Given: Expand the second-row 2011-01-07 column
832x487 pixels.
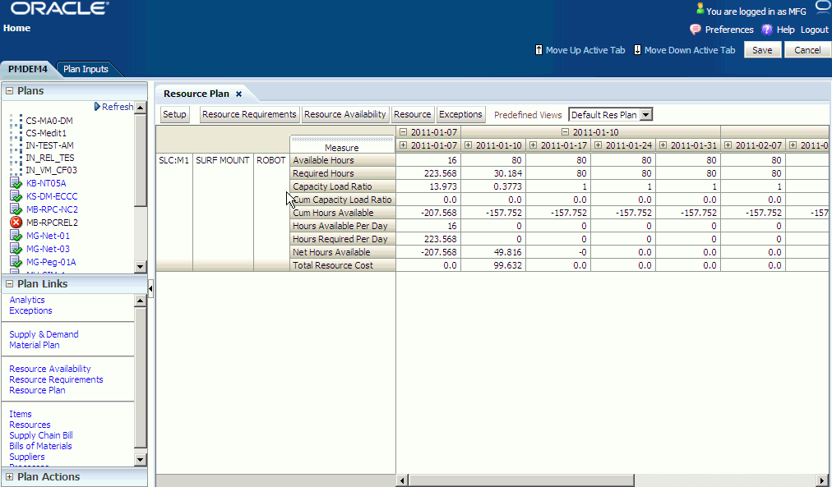Looking at the screenshot, I should [x=404, y=145].
